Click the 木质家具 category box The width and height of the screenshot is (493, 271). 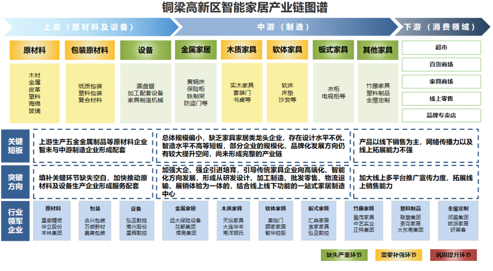pos(241,50)
